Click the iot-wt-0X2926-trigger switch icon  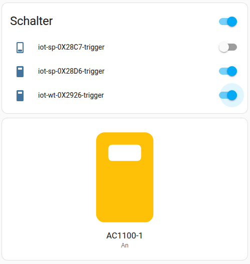tap(20, 96)
